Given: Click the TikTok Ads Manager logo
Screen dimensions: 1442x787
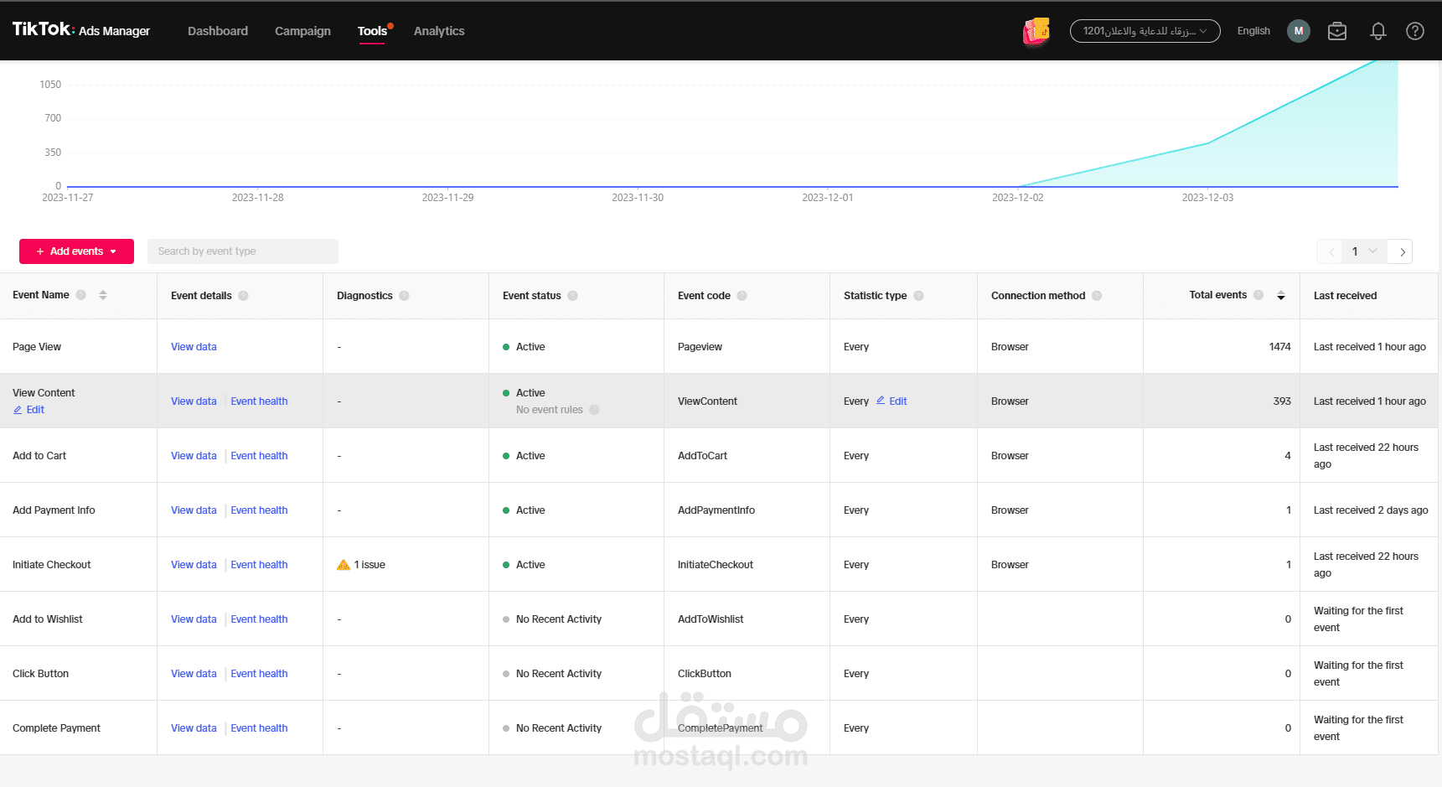Looking at the screenshot, I should point(81,30).
